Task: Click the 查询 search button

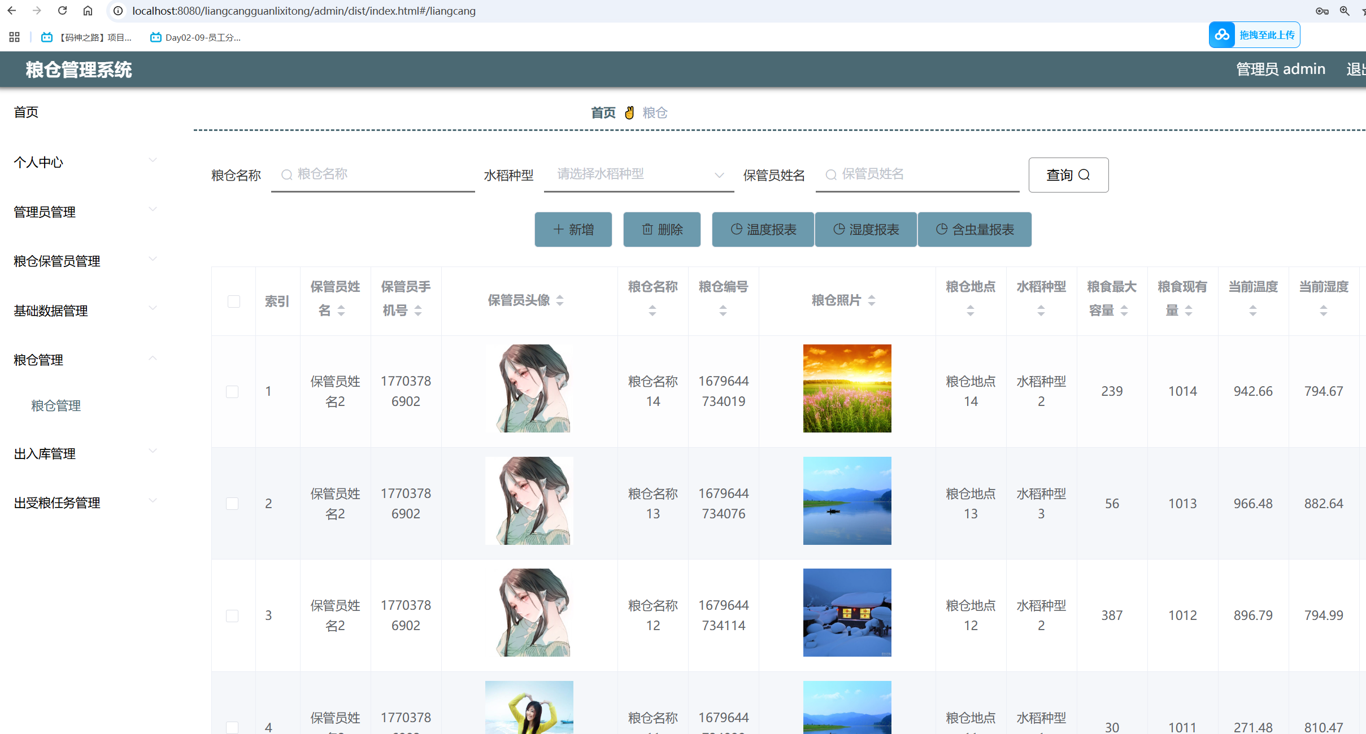Action: pyautogui.click(x=1068, y=175)
